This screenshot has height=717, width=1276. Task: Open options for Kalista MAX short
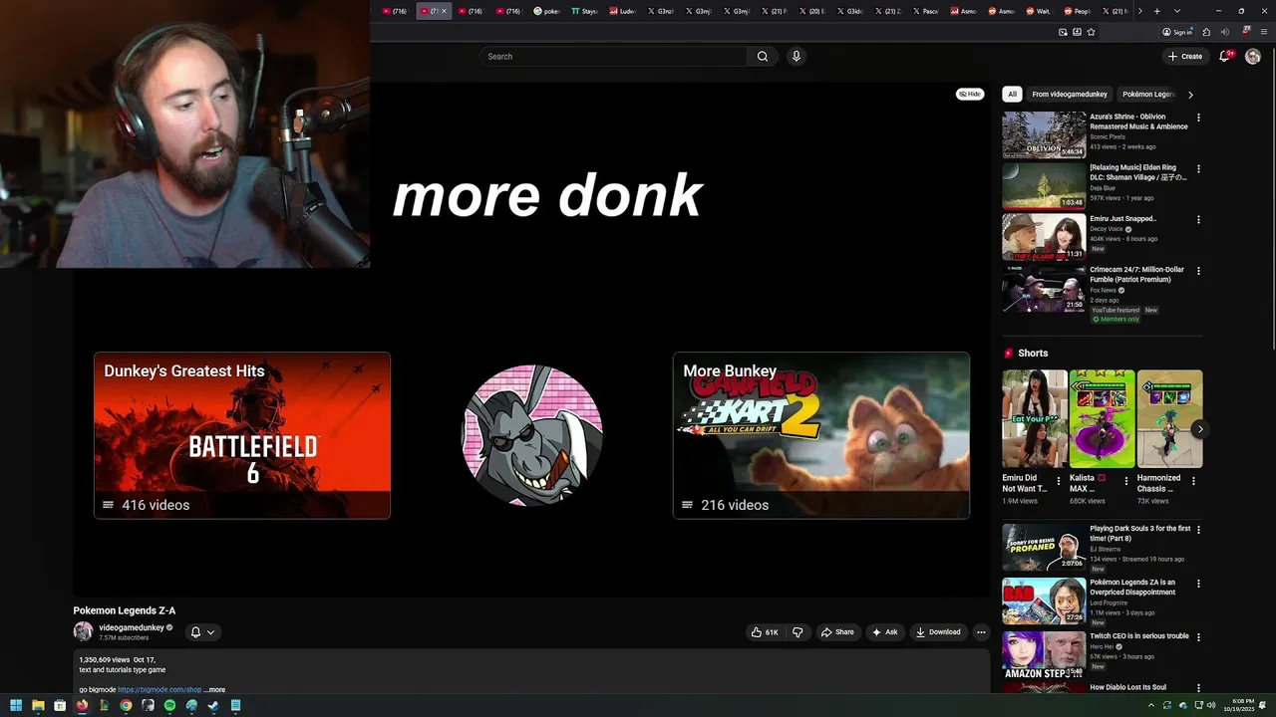pos(1126,480)
